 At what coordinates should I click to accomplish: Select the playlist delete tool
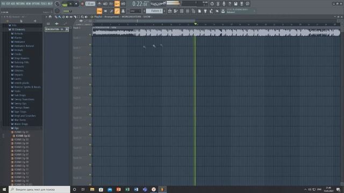[63, 17]
